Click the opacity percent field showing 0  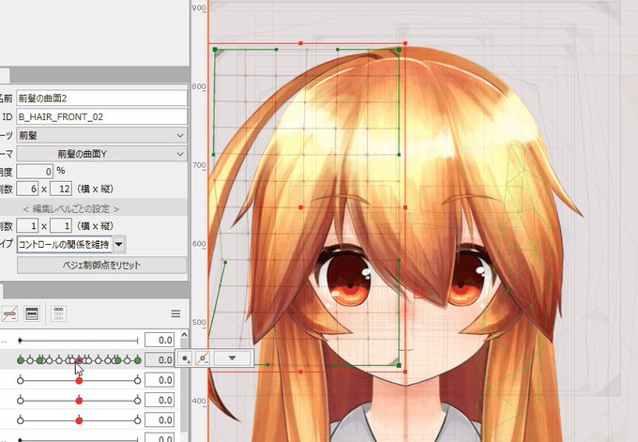(35, 172)
